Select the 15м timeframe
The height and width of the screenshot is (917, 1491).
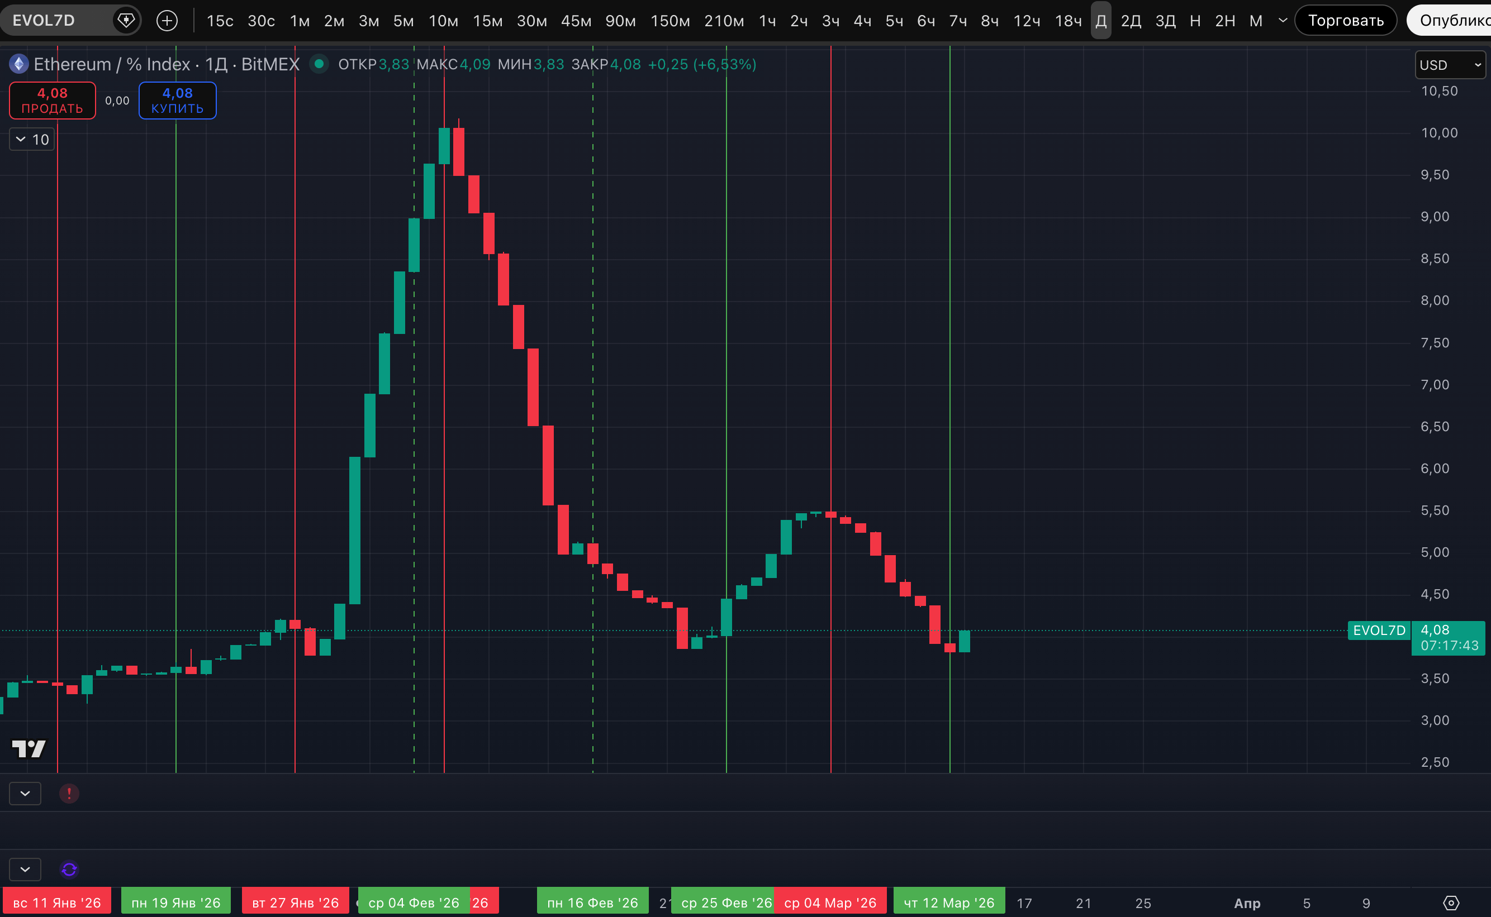(x=487, y=21)
